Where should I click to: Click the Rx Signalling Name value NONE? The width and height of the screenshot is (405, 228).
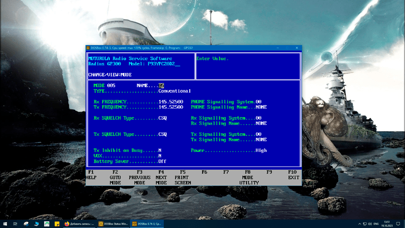(261, 123)
